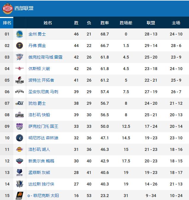Click the Portland Trail Blazers logo
189x200 pixels.
(x=20, y=80)
